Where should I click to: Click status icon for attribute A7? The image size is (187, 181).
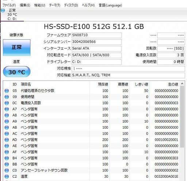tap(7, 109)
